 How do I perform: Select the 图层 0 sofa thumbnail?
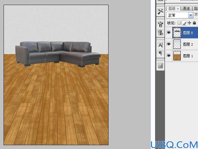pyautogui.click(x=177, y=33)
